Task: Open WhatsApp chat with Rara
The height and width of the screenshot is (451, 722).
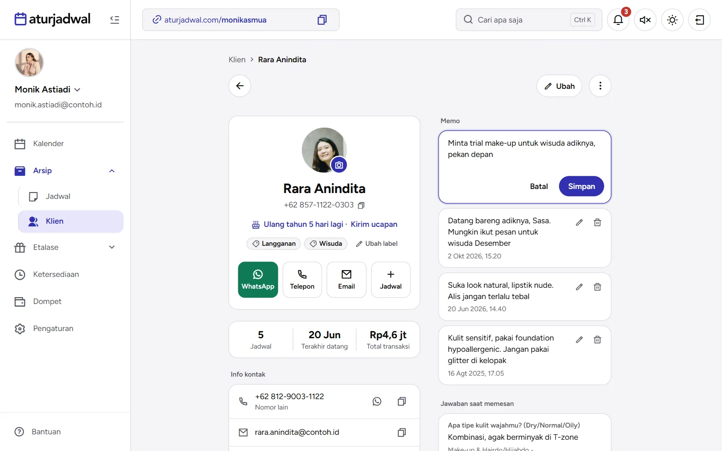Action: point(258,280)
